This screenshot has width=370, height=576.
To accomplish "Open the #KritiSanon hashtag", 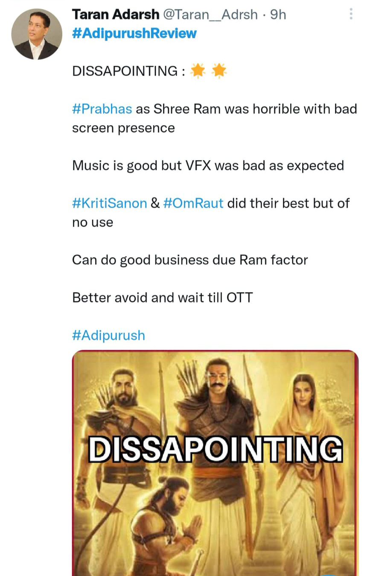I will pos(110,203).
